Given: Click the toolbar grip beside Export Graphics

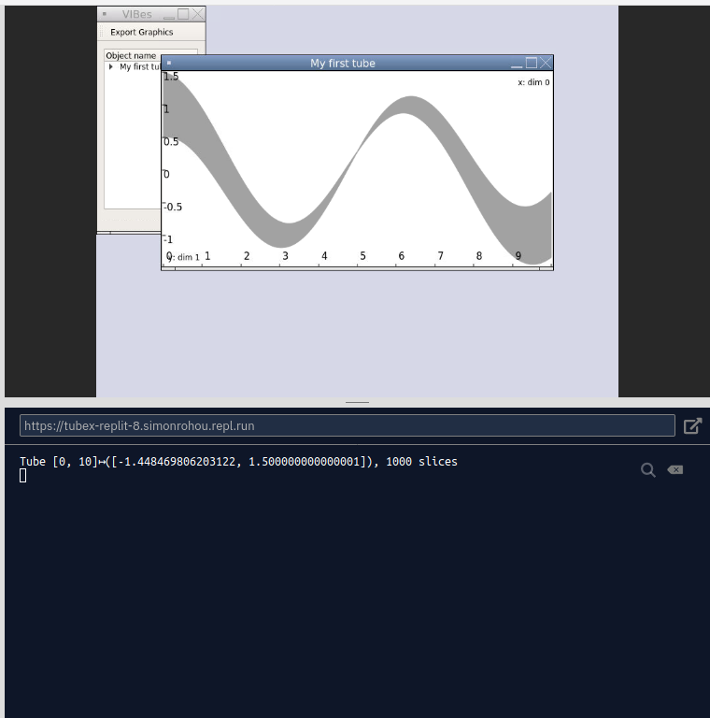Looking at the screenshot, I should click(101, 32).
